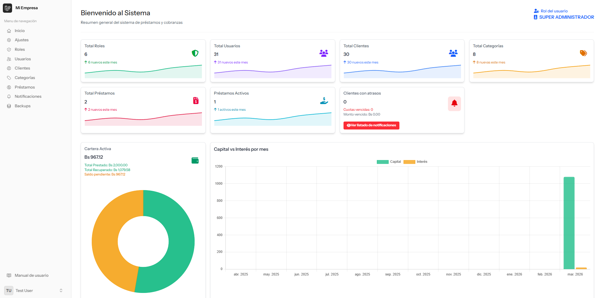
Task: Click the Mi Empresa logo icon
Action: click(8, 8)
